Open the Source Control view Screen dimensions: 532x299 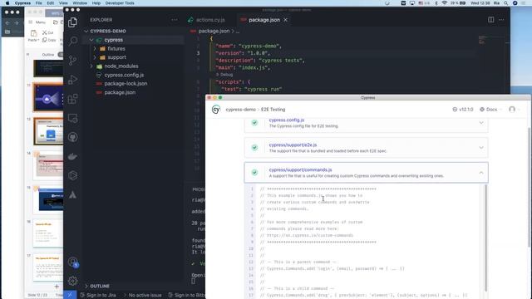click(x=72, y=61)
